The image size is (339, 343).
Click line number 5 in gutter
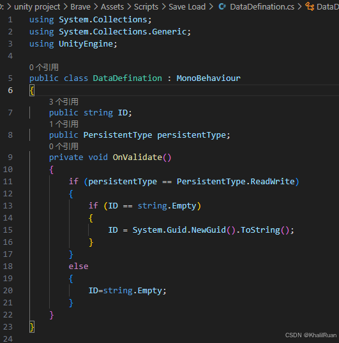click(x=10, y=78)
